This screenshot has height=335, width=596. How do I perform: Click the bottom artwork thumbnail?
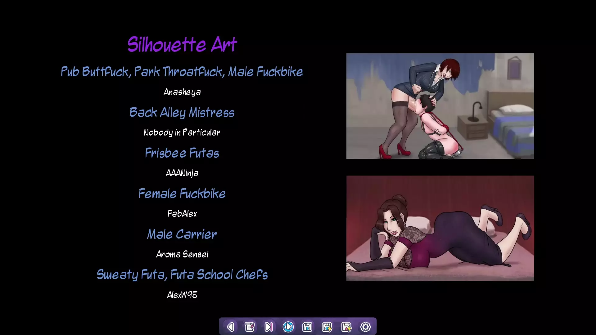[x=440, y=228]
